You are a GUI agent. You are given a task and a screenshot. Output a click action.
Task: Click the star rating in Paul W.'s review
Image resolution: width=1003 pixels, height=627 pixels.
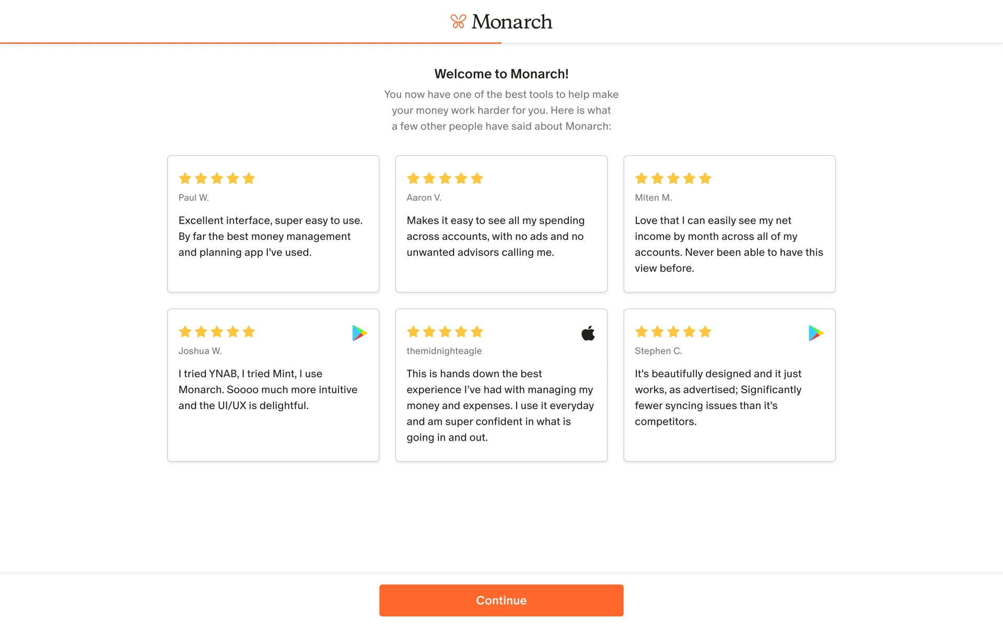pos(217,179)
